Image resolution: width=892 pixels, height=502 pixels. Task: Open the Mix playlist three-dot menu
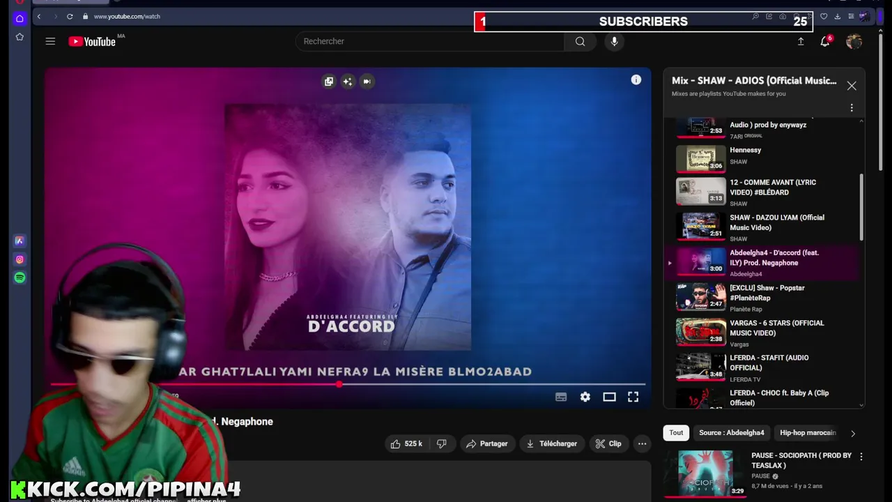coord(852,108)
